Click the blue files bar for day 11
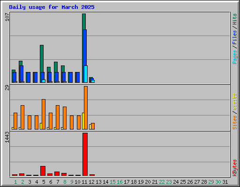 point(85,48)
